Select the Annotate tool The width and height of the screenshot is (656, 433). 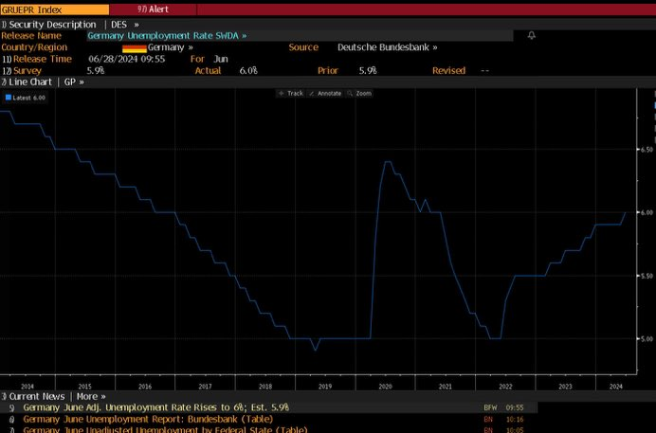click(x=325, y=93)
